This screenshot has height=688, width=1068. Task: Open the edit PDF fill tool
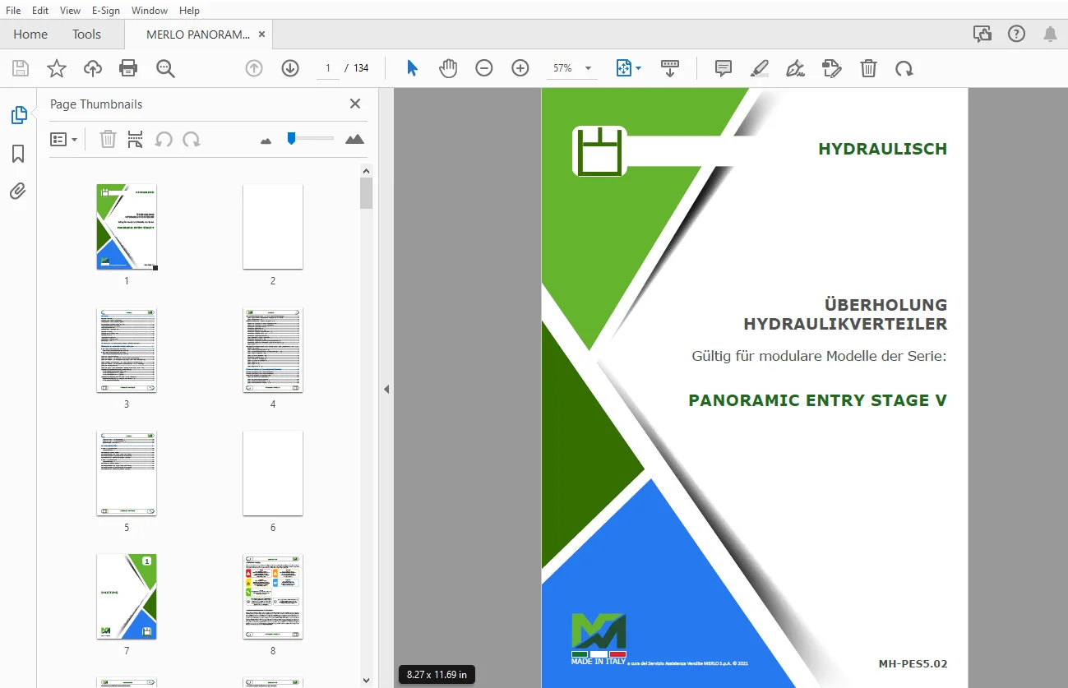coord(832,68)
